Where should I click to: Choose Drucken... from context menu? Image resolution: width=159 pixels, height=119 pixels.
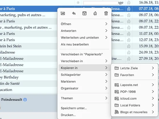tap(84, 115)
